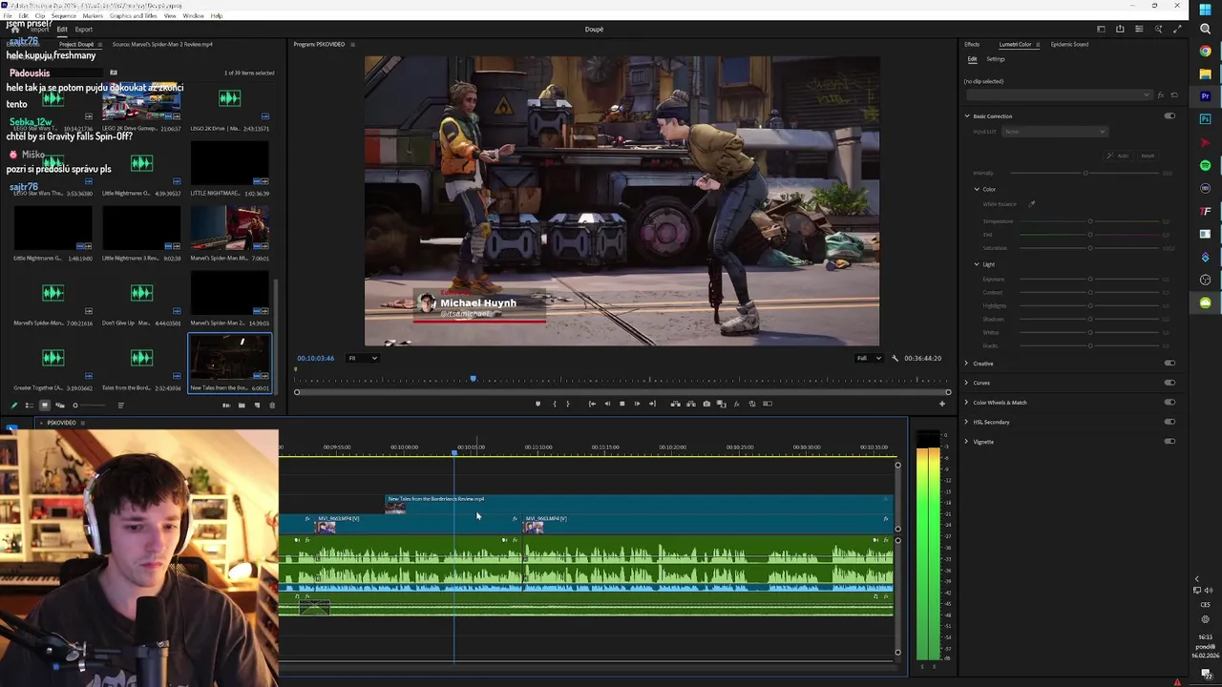This screenshot has height=687, width=1222.
Task: Toggle the Creative section switch
Action: point(1169,364)
